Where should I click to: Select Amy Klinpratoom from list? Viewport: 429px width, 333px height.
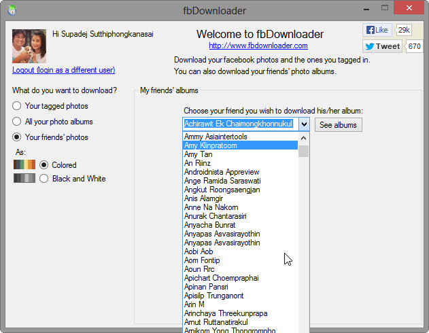pos(240,145)
